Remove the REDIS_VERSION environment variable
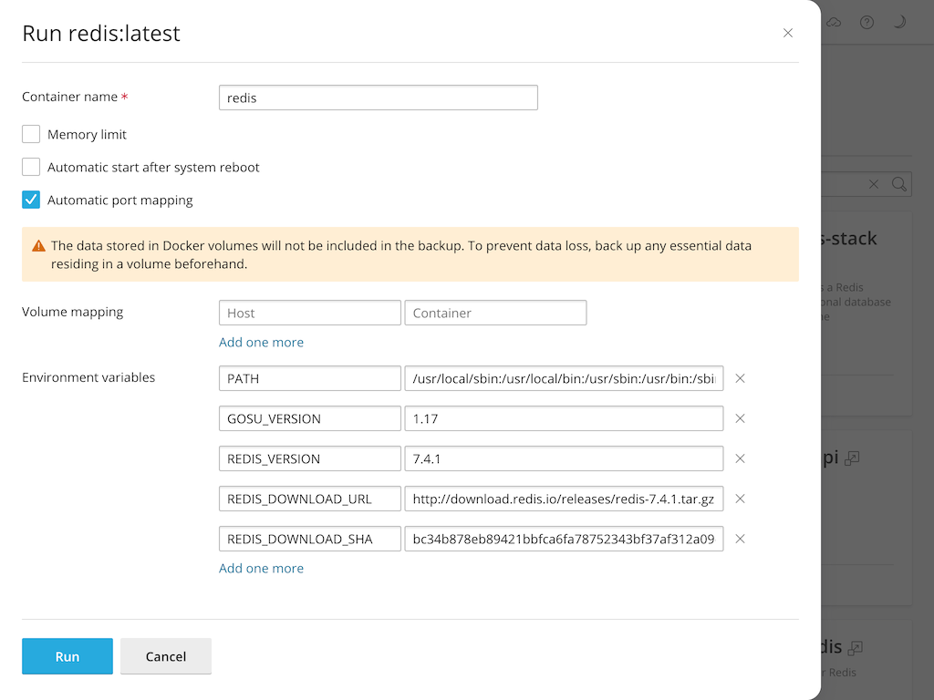The image size is (934, 700). 740,458
